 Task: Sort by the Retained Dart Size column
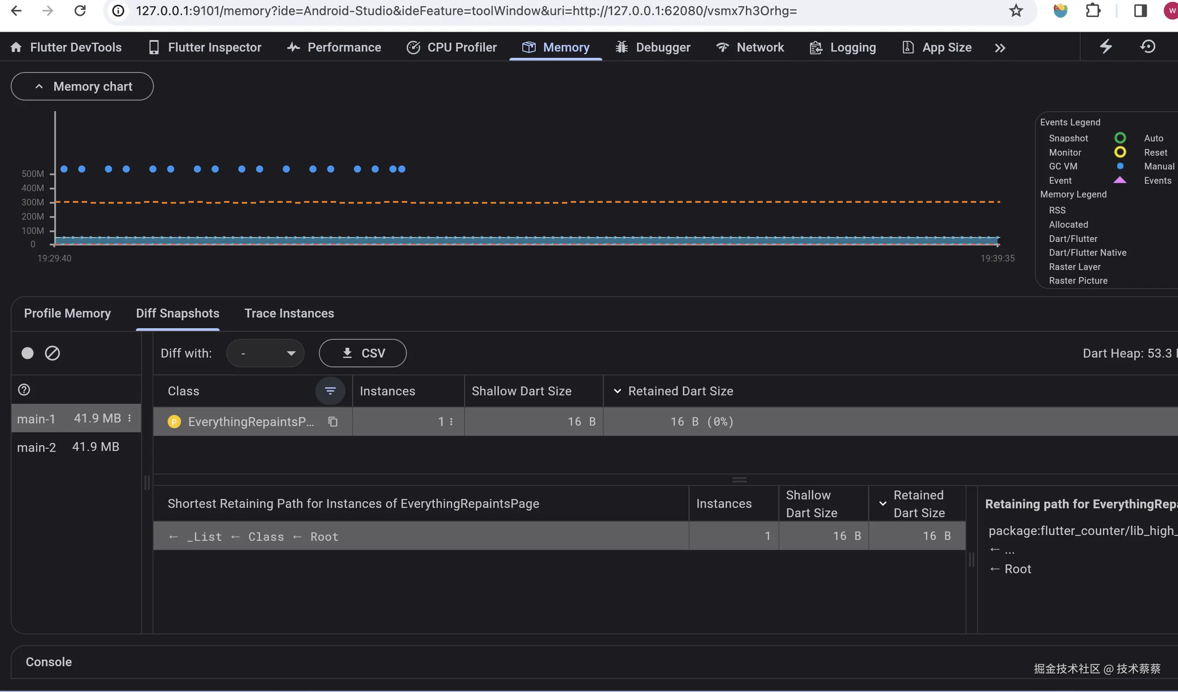[680, 391]
